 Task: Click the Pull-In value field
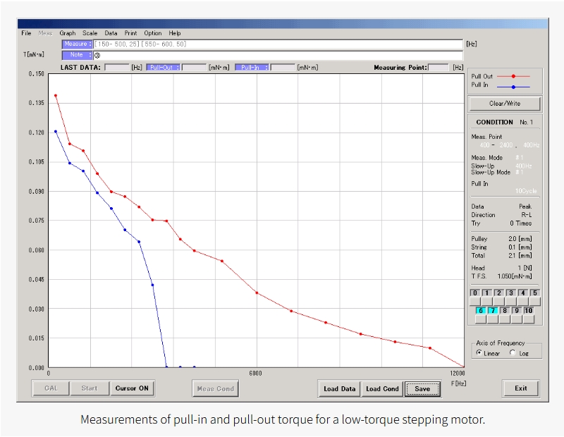(x=283, y=67)
